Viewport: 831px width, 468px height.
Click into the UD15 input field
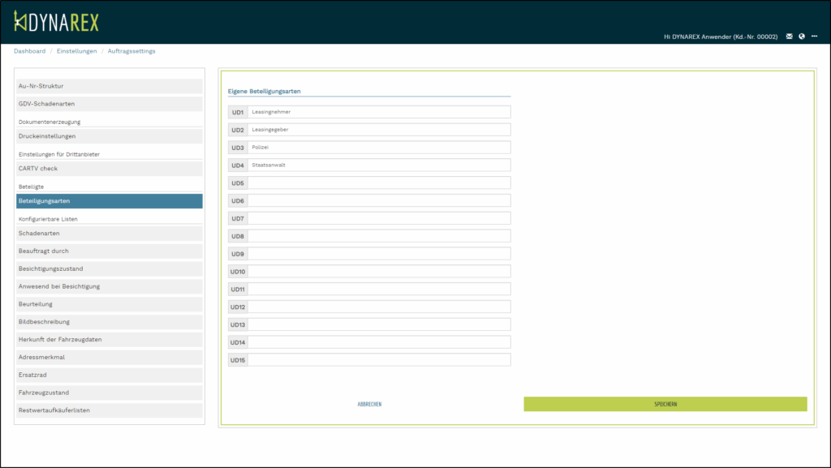click(x=379, y=360)
